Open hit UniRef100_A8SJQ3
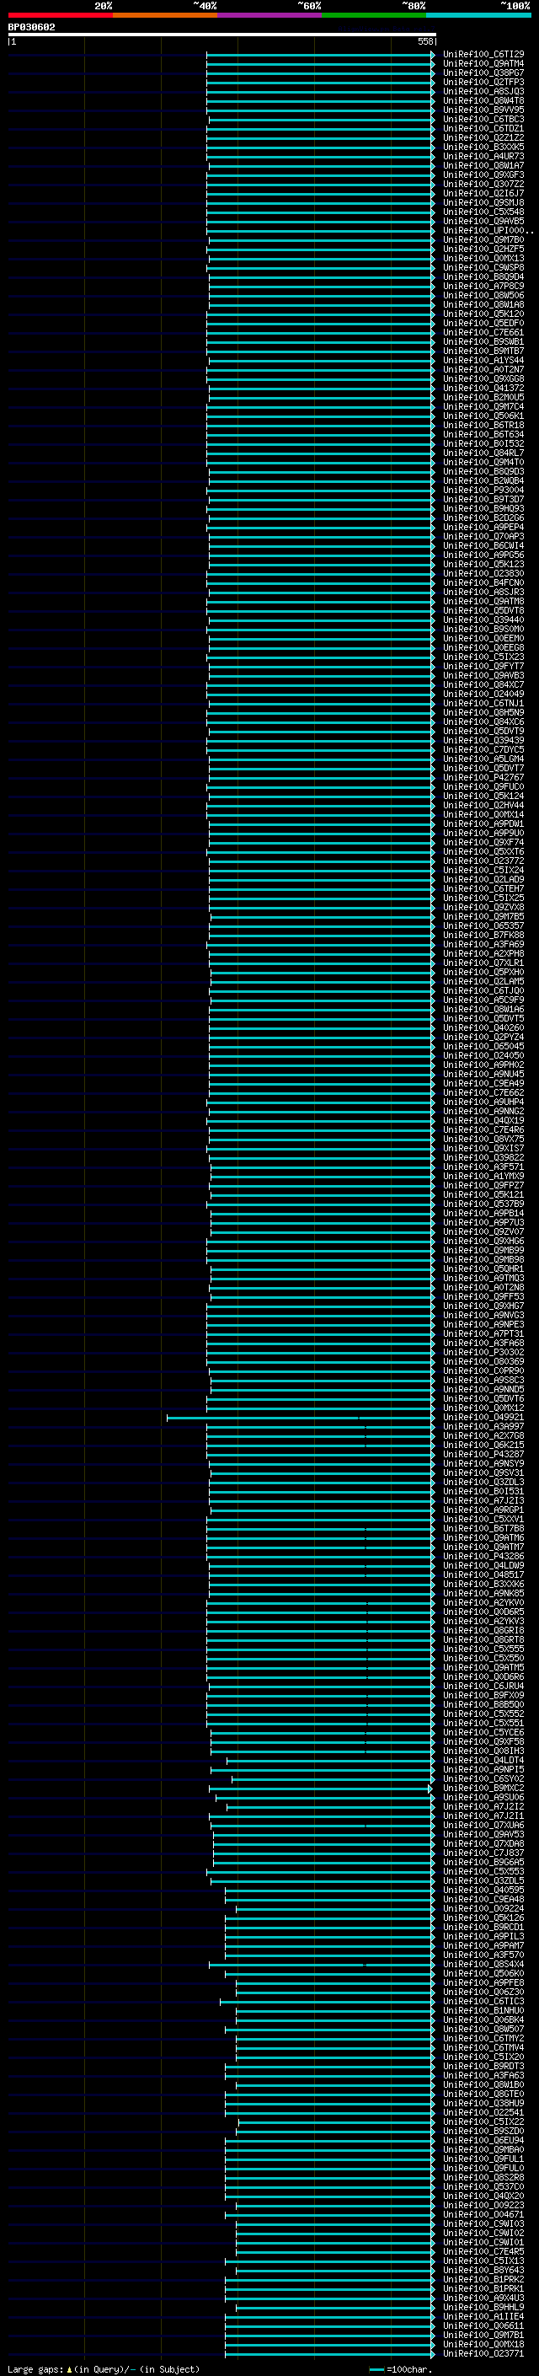The width and height of the screenshot is (539, 2376). [x=483, y=91]
